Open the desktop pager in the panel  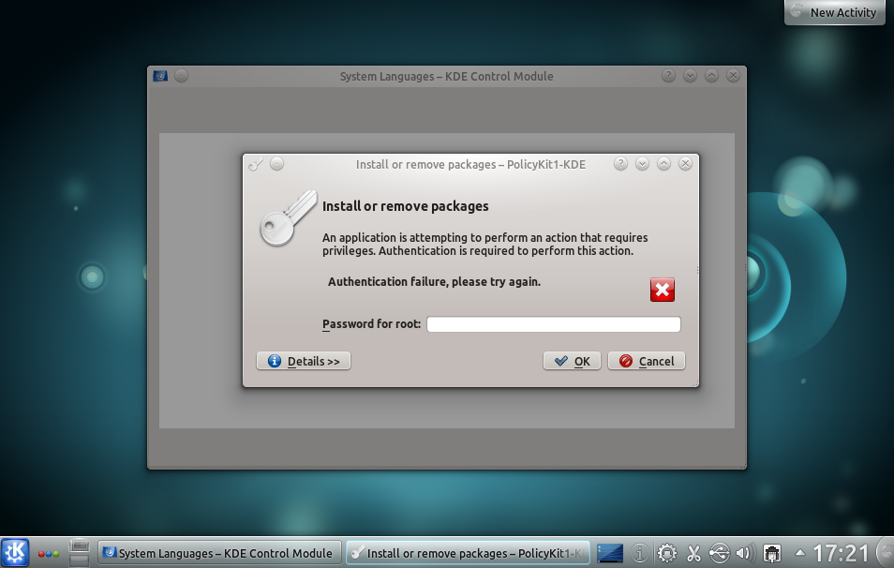(79, 553)
